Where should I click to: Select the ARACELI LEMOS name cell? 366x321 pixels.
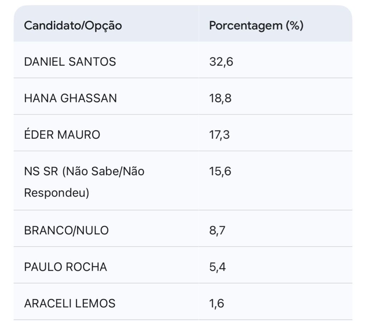(x=70, y=304)
